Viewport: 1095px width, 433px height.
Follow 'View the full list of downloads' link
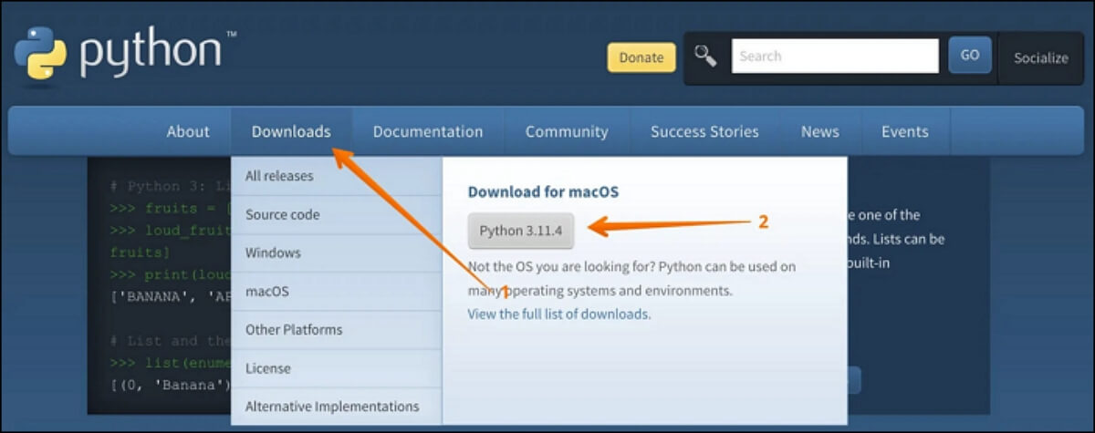coord(559,314)
